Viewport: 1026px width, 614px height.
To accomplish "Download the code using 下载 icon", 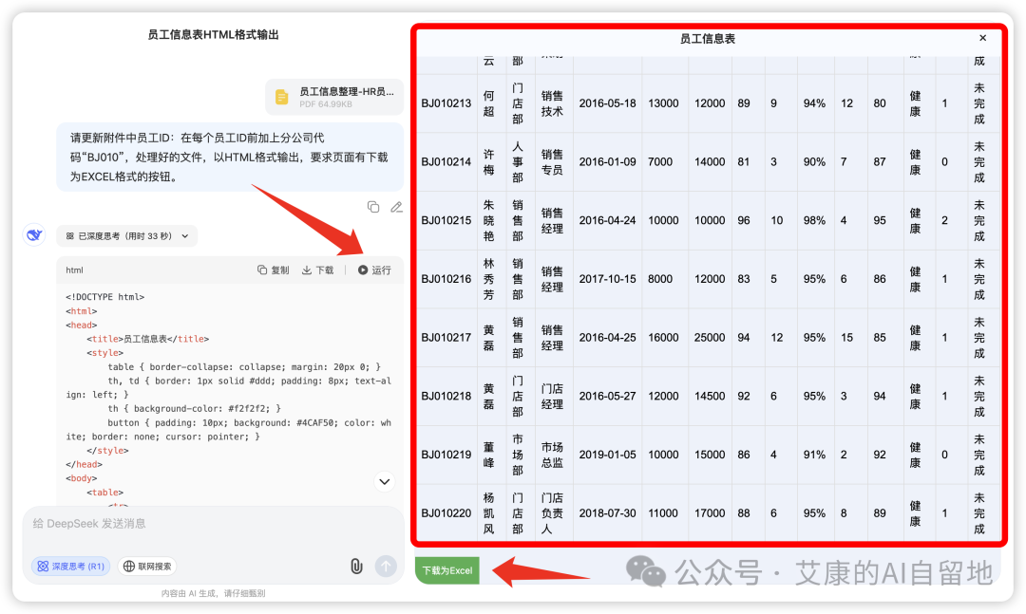I will pos(318,270).
